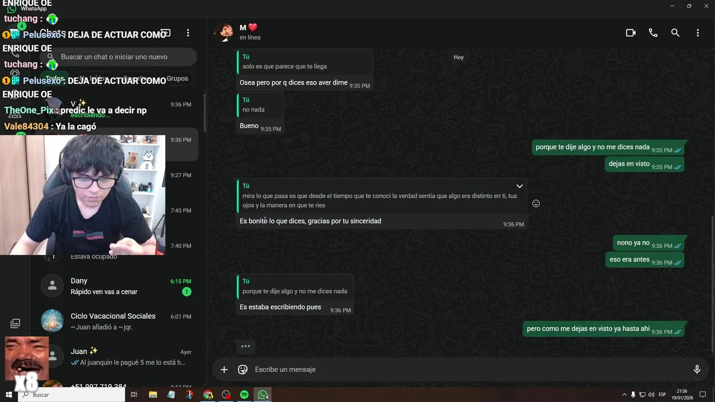Open the Windows Start menu
Image resolution: width=715 pixels, height=402 pixels.
(9, 395)
